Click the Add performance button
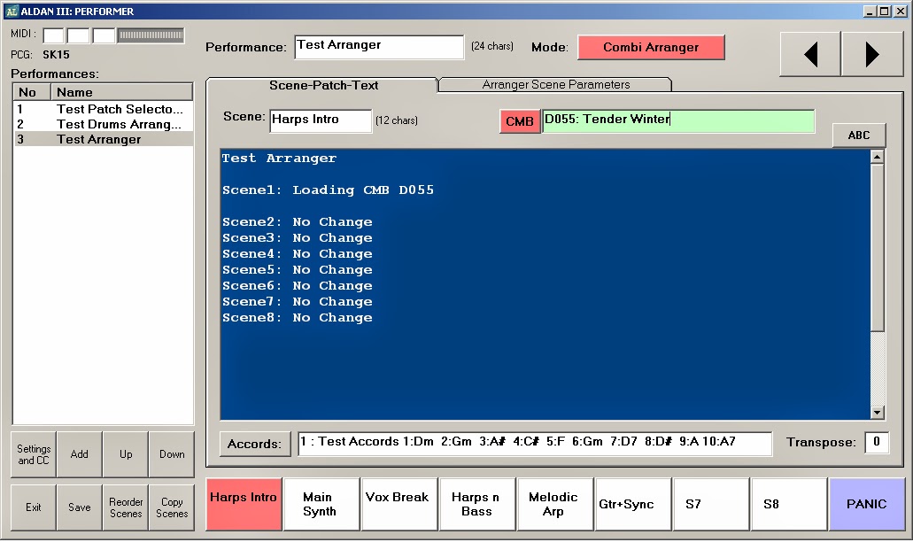Screen dimensions: 913x542 [x=79, y=454]
